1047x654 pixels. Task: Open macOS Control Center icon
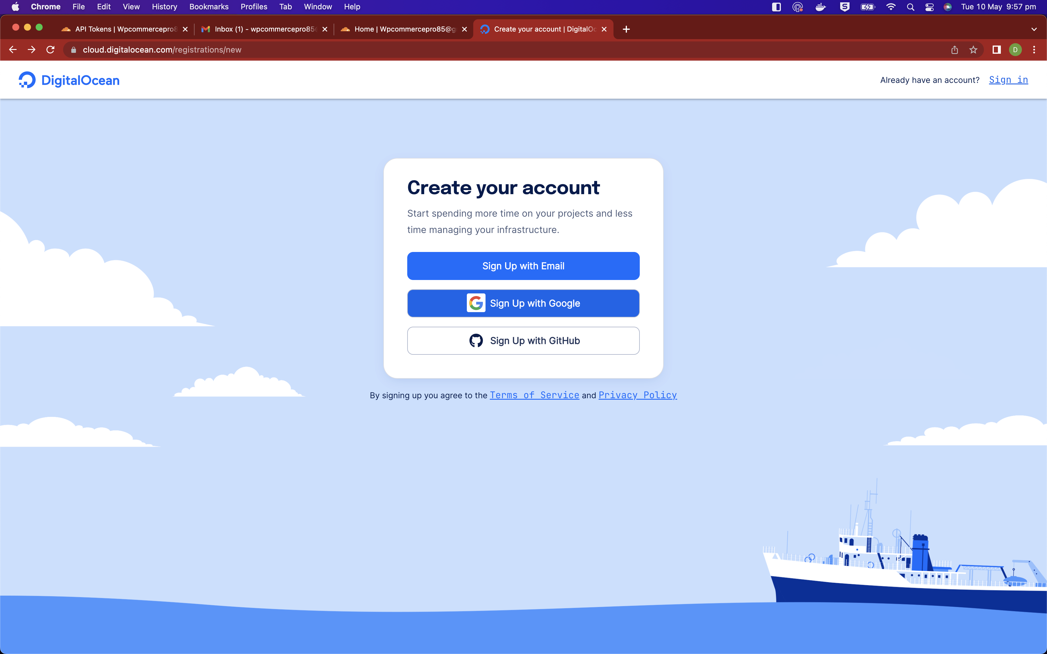[x=929, y=7]
